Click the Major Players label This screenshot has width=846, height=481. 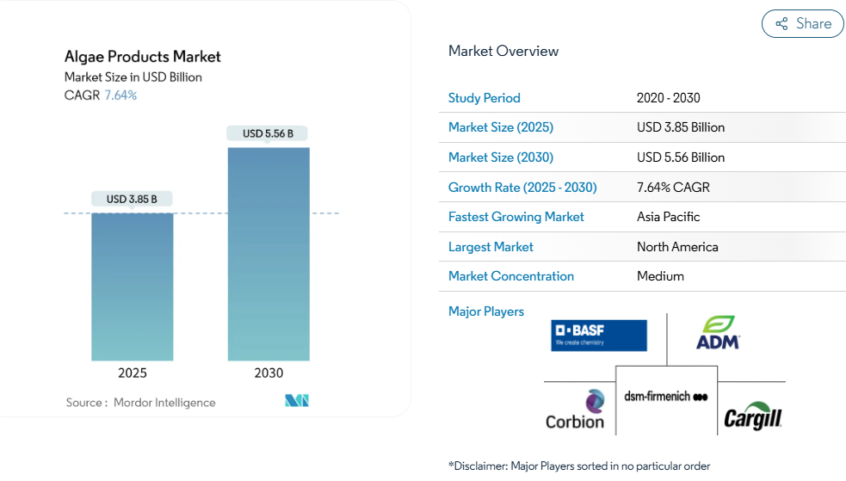point(485,311)
